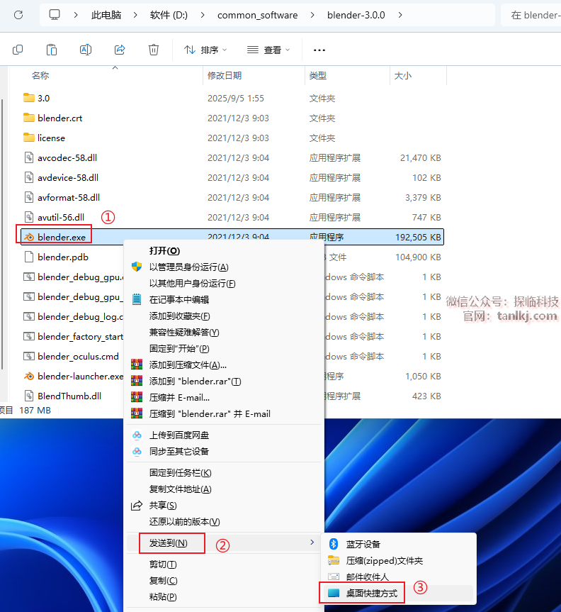Viewport: 561px width, 612px height.
Task: Select blender-launcher.exe file
Action: click(x=73, y=377)
